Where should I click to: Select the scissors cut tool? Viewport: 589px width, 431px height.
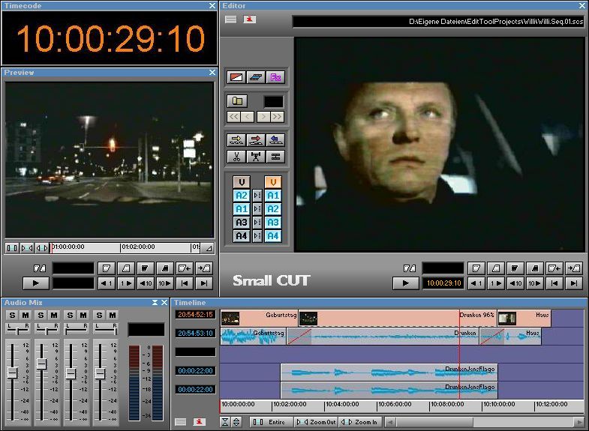[x=236, y=157]
